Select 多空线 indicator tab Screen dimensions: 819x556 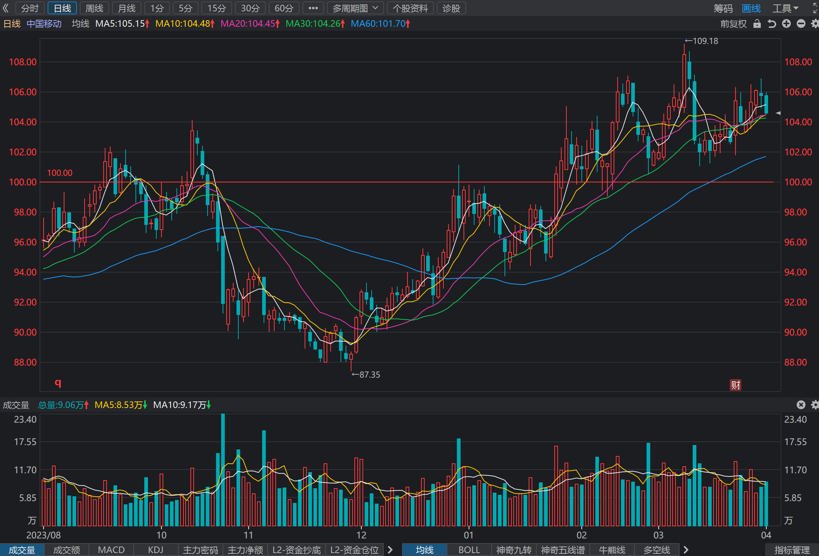(x=657, y=550)
